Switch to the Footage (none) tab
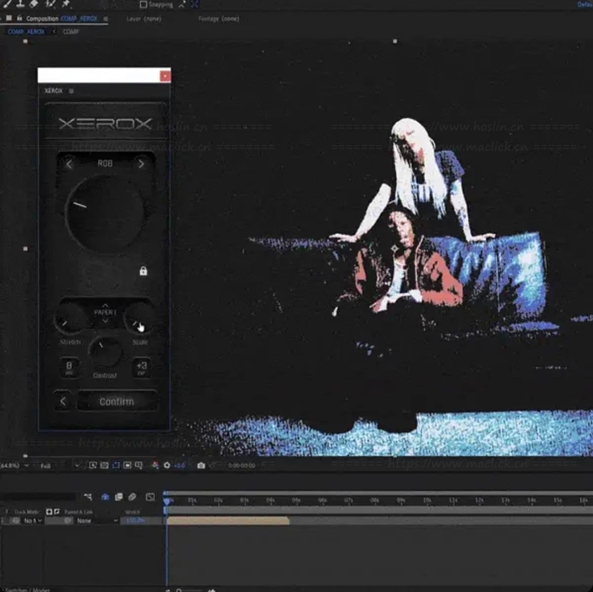This screenshot has height=592, width=593. (219, 18)
